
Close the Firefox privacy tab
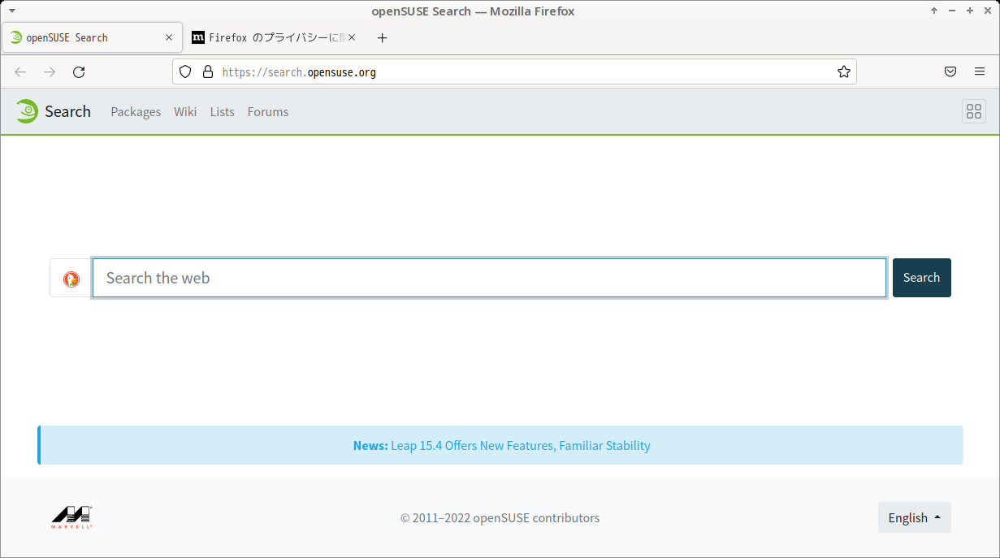352,37
